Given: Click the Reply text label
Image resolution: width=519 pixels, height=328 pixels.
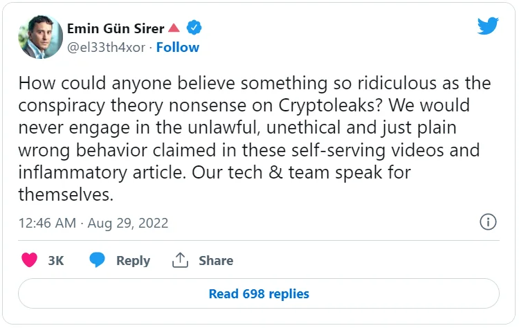Looking at the screenshot, I should 133,260.
